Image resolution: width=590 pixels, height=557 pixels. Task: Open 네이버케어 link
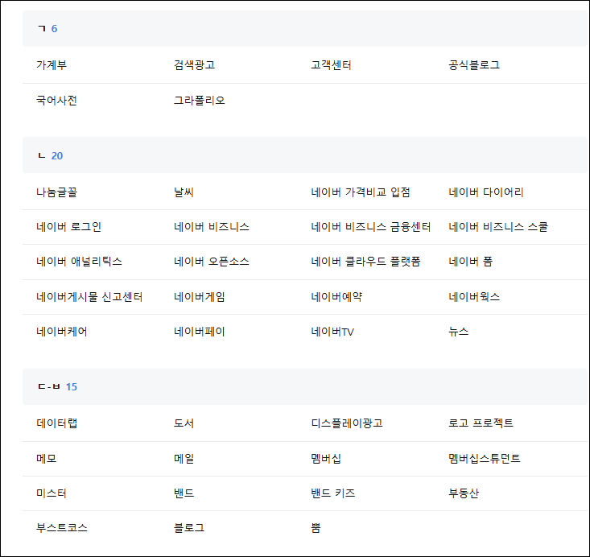(62, 332)
